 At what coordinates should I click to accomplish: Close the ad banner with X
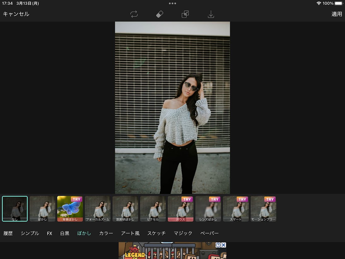tap(224, 245)
